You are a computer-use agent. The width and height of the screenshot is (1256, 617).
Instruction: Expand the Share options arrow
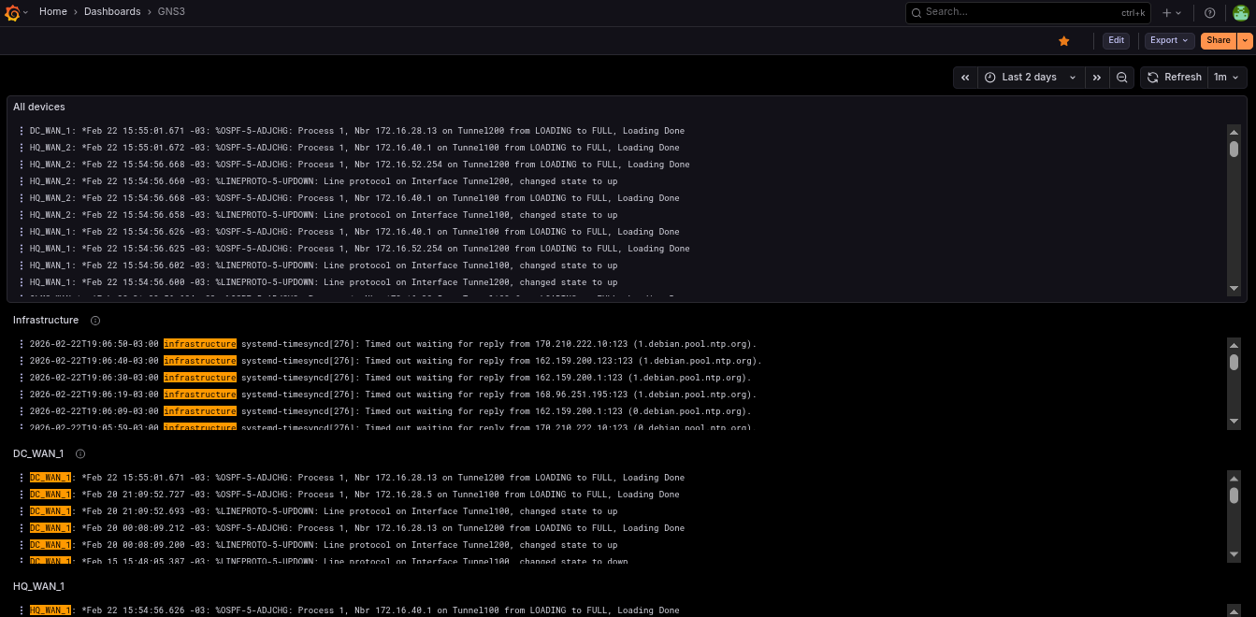click(1245, 41)
